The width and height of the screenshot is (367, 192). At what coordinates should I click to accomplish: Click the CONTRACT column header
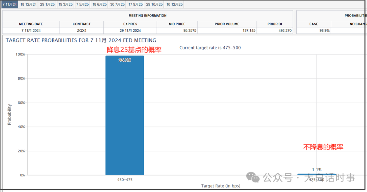click(x=82, y=24)
